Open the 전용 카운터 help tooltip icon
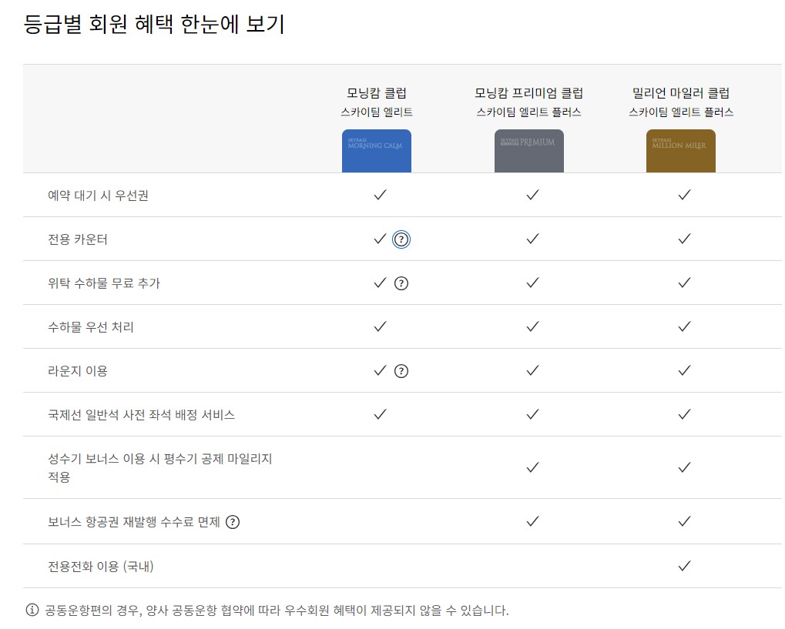Image resolution: width=785 pixels, height=629 pixels. [x=401, y=239]
